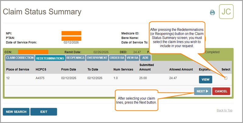Select the Date of Service From value
The height and width of the screenshot is (123, 243).
71,42
